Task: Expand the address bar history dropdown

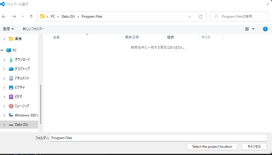Action: [x=190, y=17]
